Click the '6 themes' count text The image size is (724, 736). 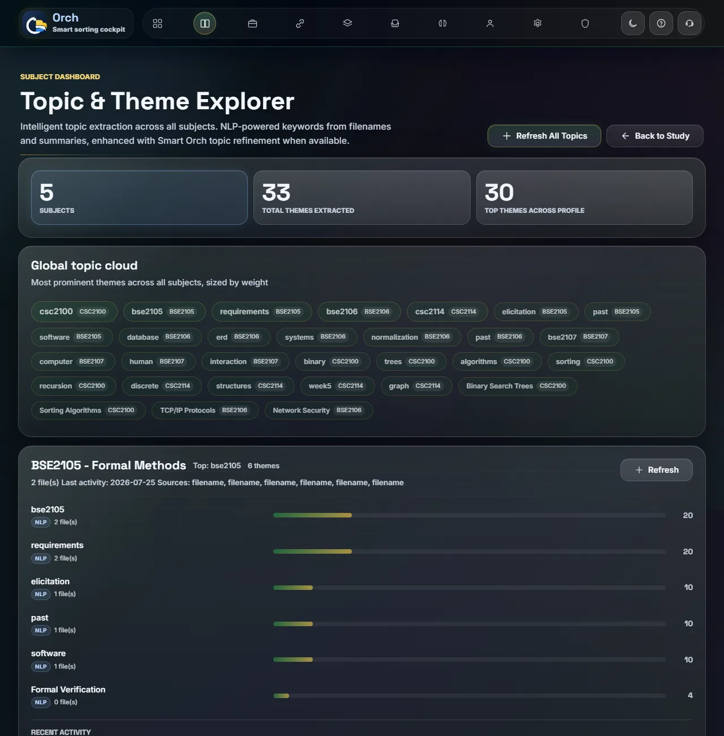pos(264,466)
